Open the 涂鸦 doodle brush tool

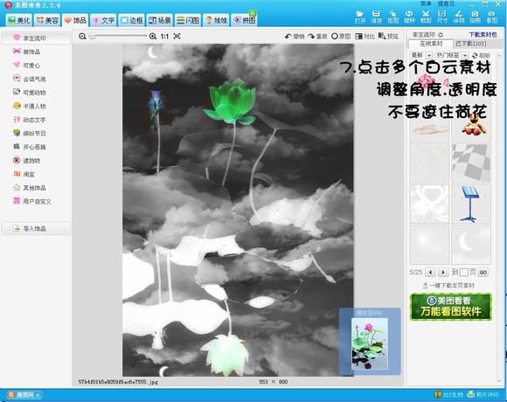tap(459, 17)
